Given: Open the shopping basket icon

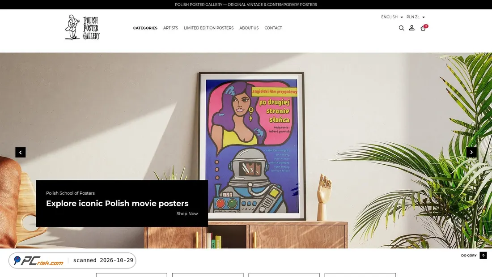Looking at the screenshot, I should click(x=423, y=28).
